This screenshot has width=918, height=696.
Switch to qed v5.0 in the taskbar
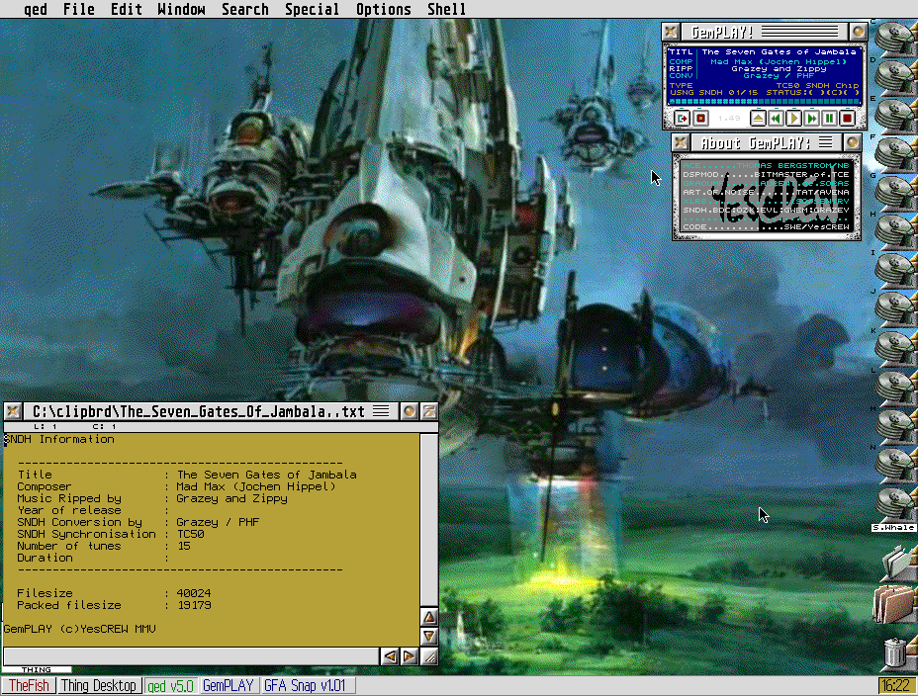tap(170, 685)
